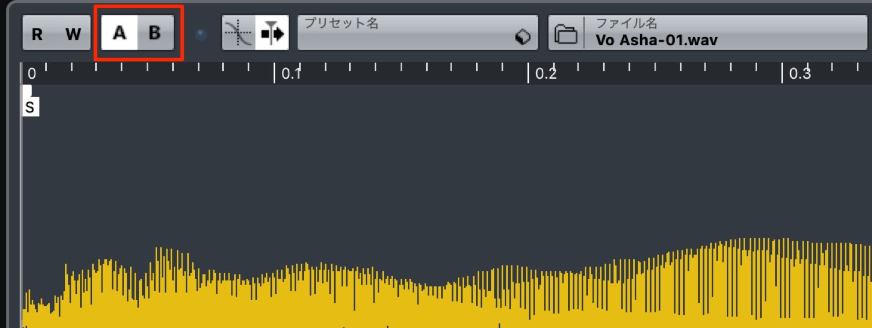
Task: Click the プリセット名 preset name field
Action: coord(418,33)
